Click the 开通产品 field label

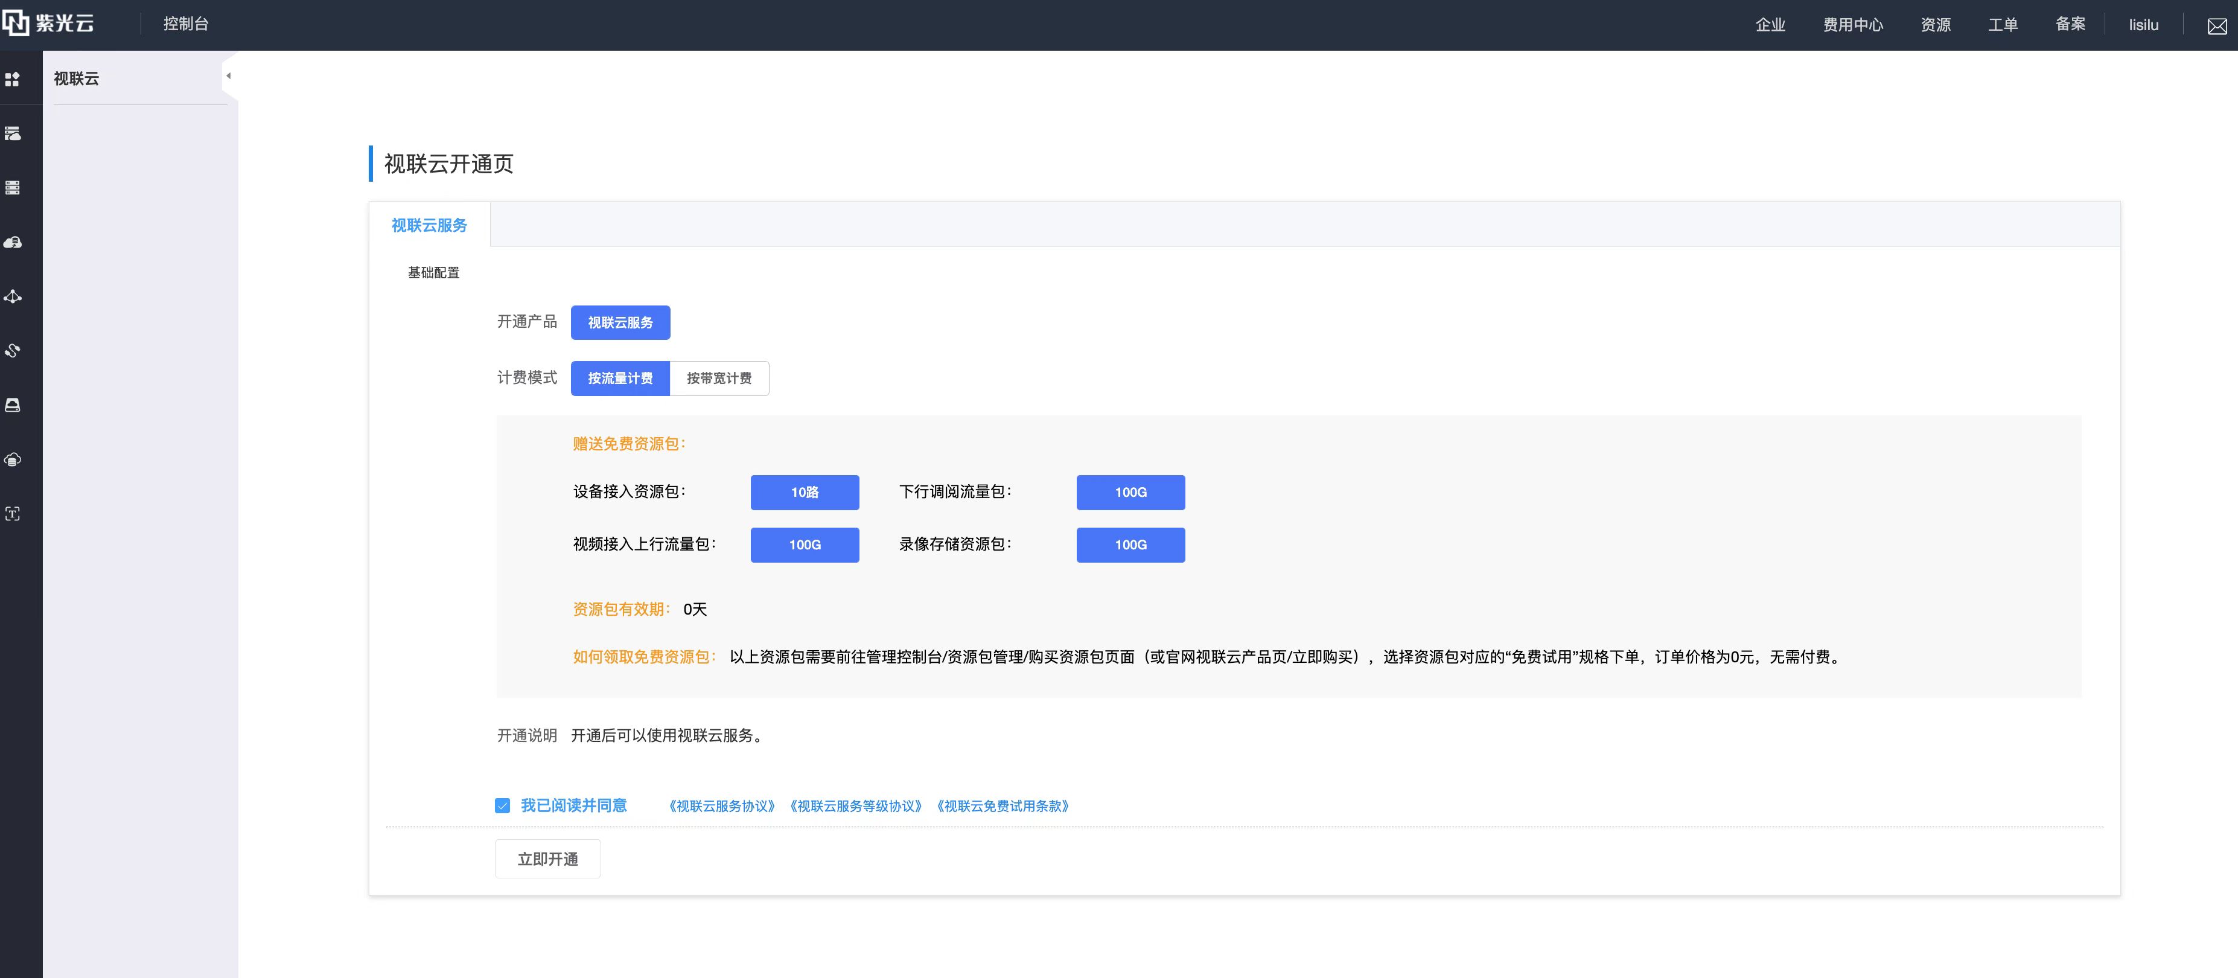coord(526,322)
